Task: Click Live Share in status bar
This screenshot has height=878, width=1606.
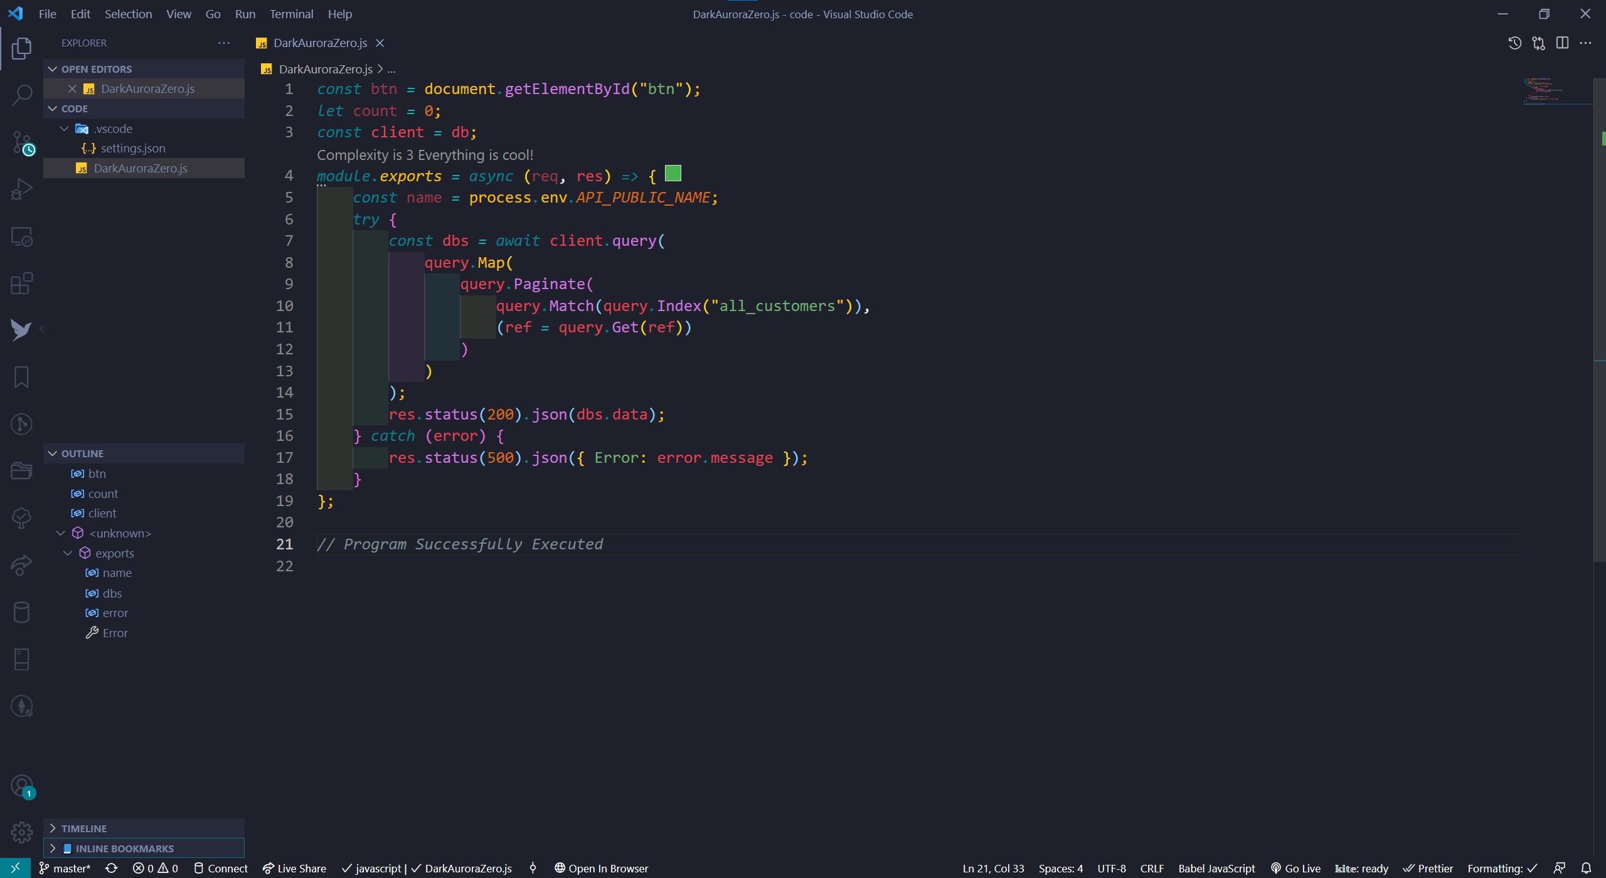Action: [294, 868]
